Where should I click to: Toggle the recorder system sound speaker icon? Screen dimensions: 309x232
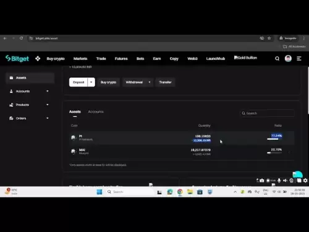[x=285, y=181]
